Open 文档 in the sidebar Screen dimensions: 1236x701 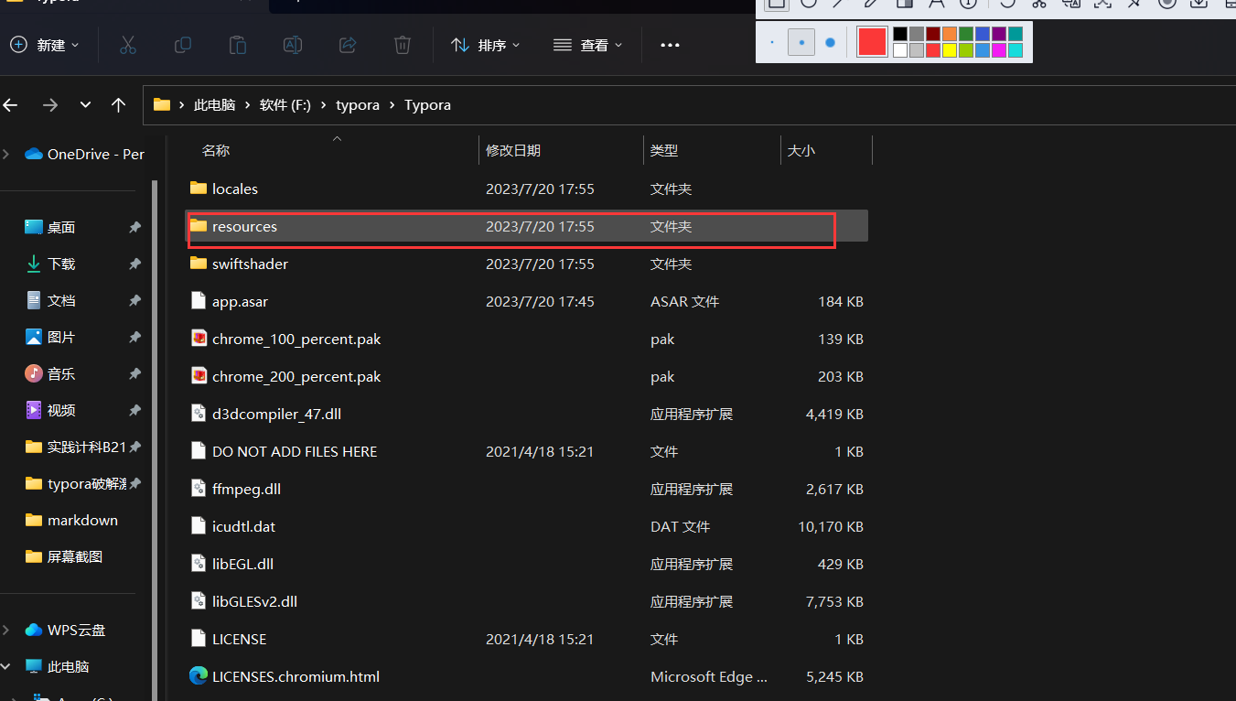(49, 300)
